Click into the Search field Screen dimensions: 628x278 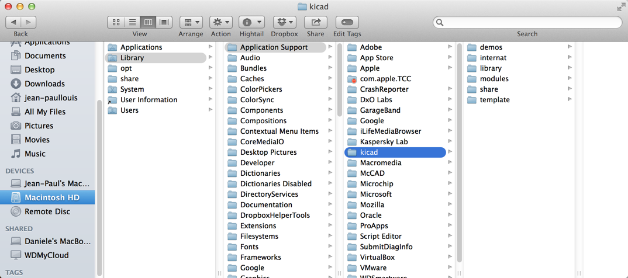click(x=527, y=22)
